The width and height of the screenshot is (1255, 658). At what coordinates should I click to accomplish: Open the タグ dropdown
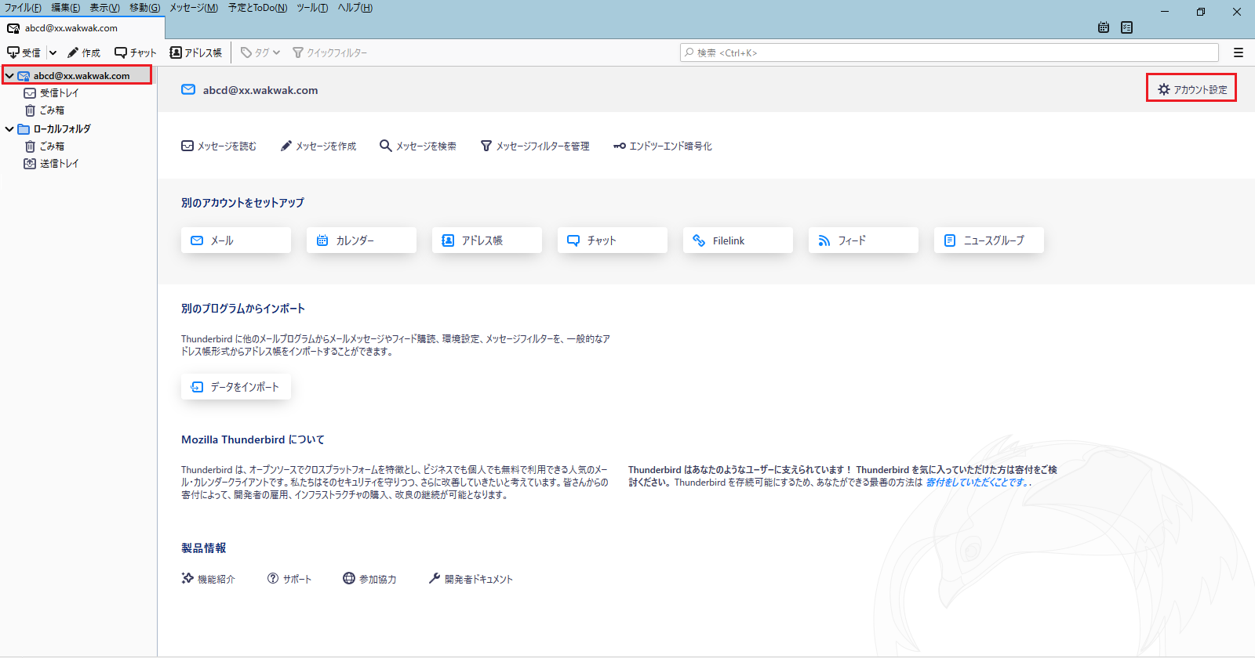[x=260, y=52]
